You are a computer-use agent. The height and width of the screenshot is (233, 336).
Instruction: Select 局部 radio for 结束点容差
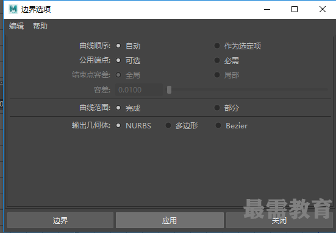(217, 75)
